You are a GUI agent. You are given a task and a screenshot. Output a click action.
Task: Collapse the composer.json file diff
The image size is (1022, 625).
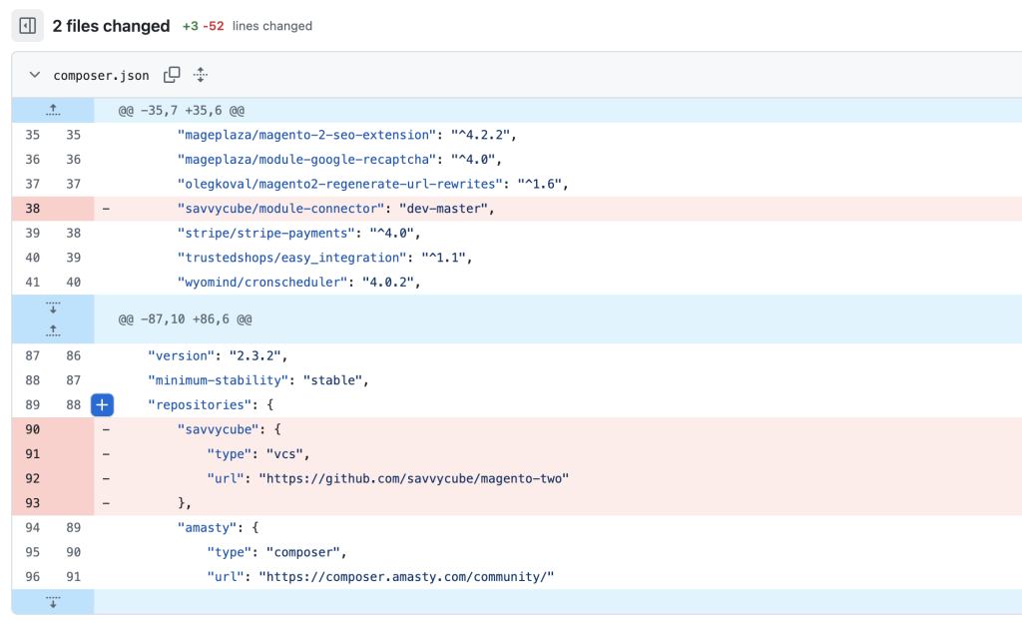[35, 75]
